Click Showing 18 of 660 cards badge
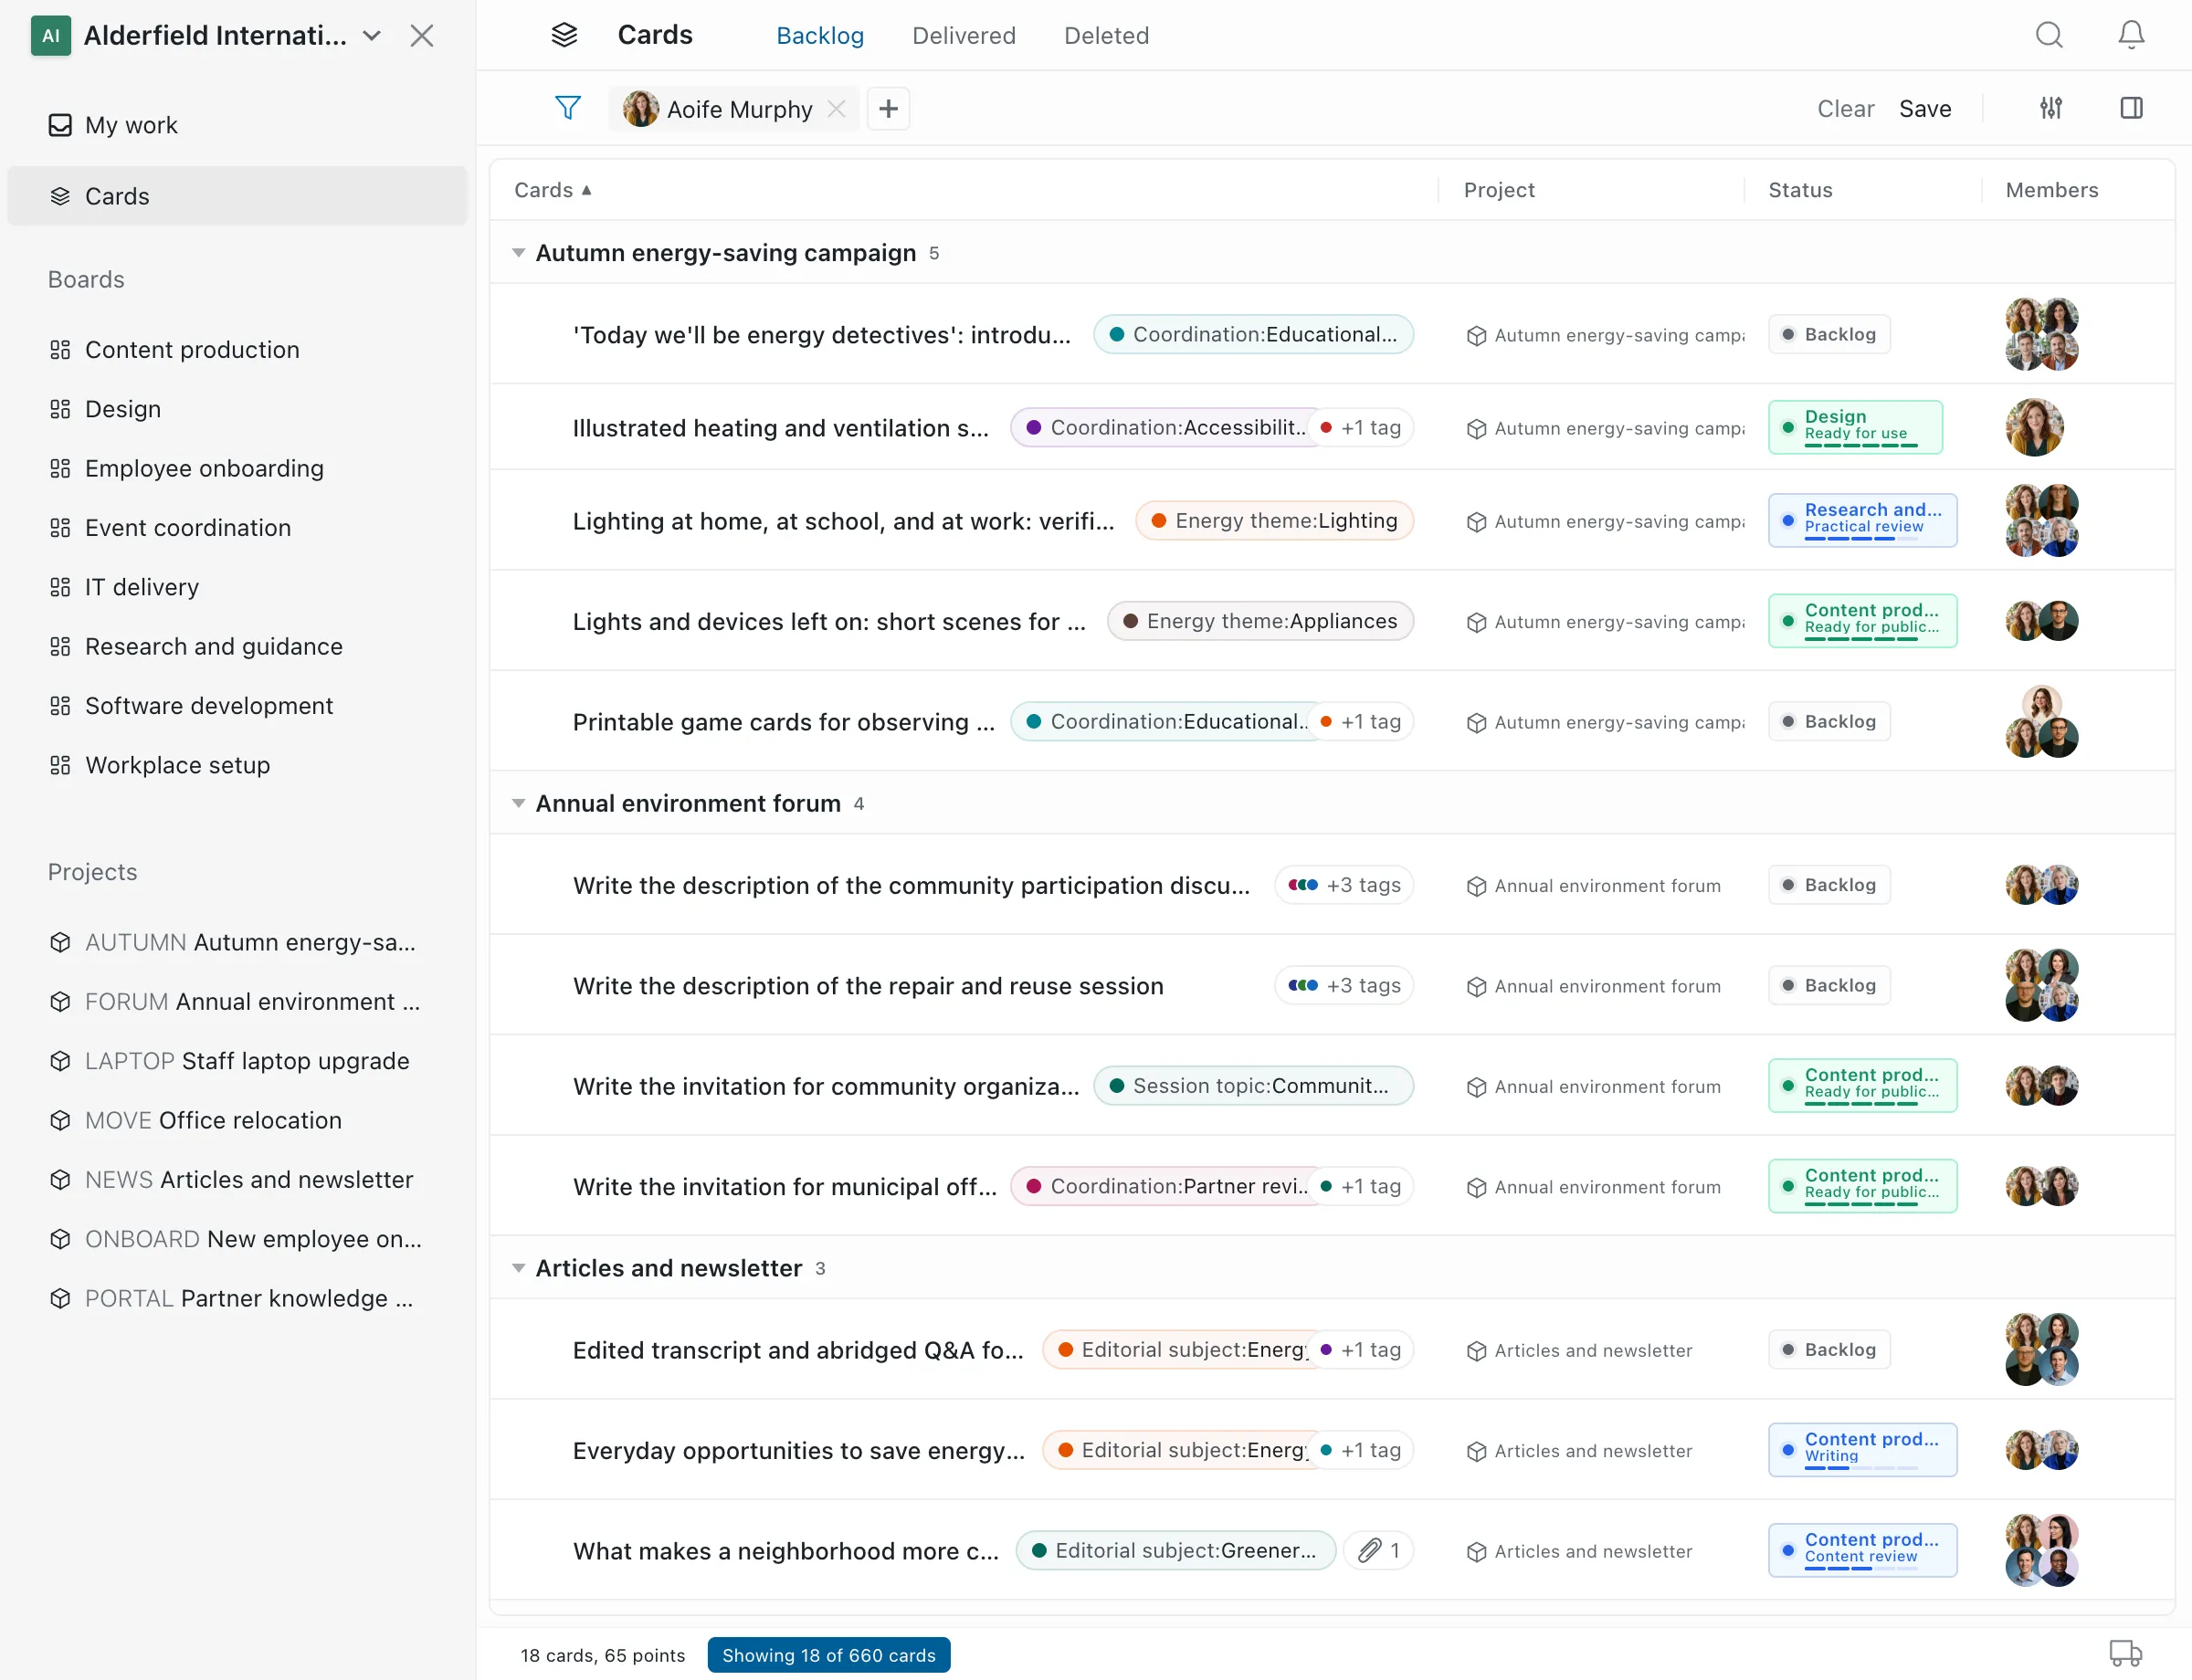2192x1680 pixels. (x=828, y=1655)
